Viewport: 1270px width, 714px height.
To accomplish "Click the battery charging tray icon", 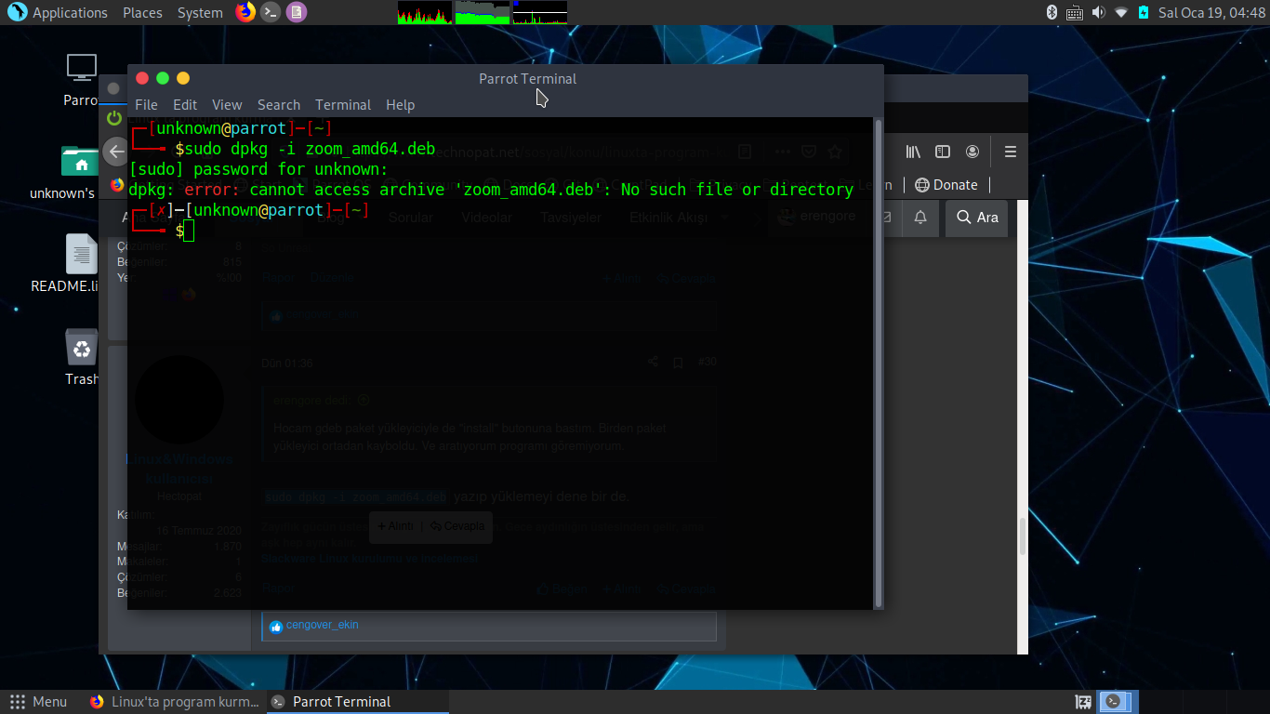I will (x=1143, y=12).
